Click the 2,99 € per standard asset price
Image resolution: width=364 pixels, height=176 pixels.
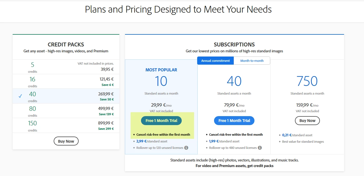pyautogui.click(x=142, y=141)
